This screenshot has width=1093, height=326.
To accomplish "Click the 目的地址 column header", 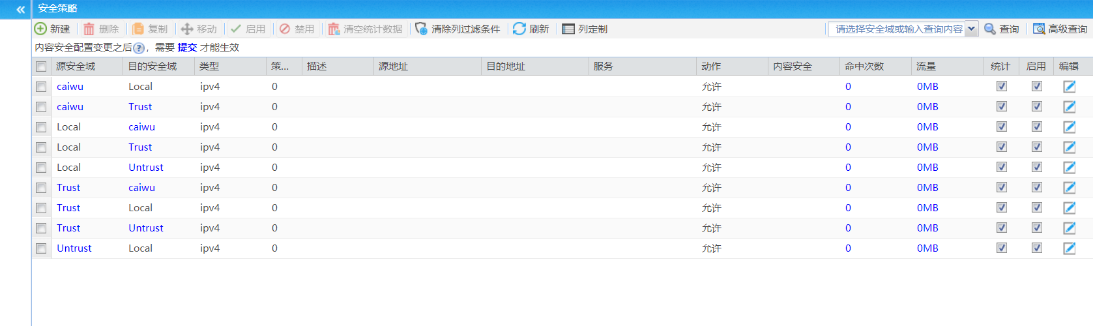I will [535, 67].
